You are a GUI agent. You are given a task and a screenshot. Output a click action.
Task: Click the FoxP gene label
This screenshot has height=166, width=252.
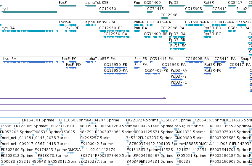63,3
